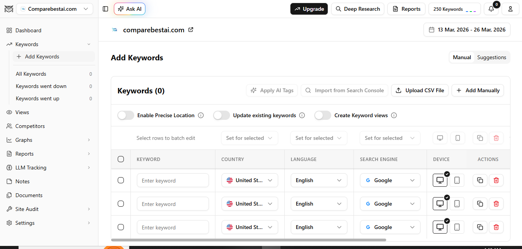522x249 pixels.
Task: Switch to the Suggestions tab
Action: pos(492,57)
